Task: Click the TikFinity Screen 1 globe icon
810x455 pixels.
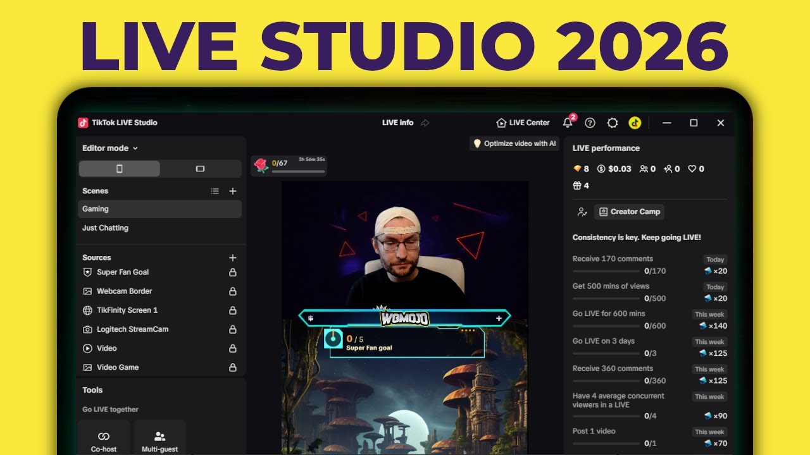Action: click(x=87, y=310)
